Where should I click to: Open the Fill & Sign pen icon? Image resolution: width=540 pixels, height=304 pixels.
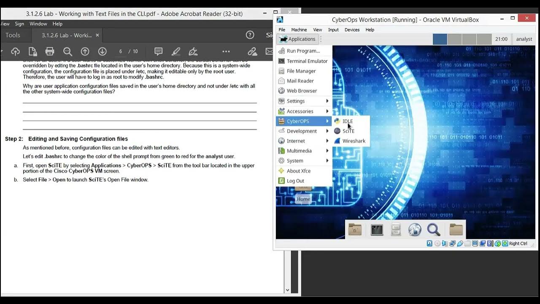pyautogui.click(x=193, y=52)
